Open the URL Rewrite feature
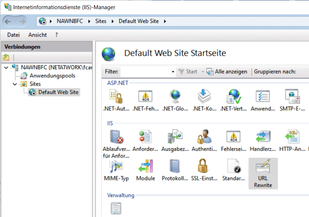Screen dimensions: 309x217 click(x=263, y=173)
